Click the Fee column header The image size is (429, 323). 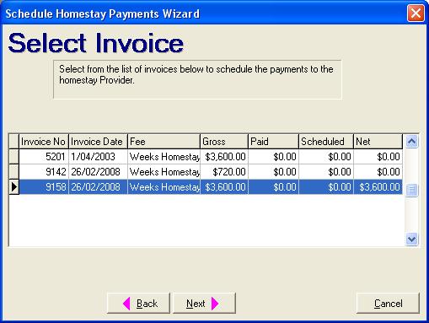click(164, 142)
